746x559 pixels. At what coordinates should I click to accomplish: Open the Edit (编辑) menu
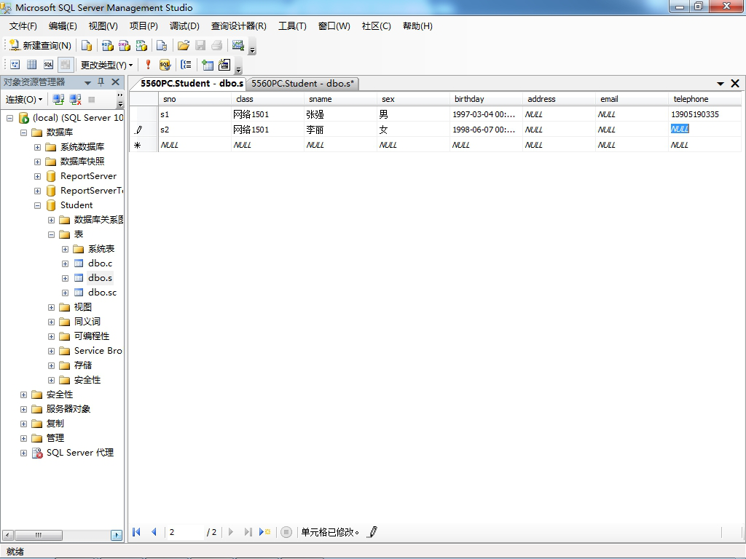click(x=63, y=26)
